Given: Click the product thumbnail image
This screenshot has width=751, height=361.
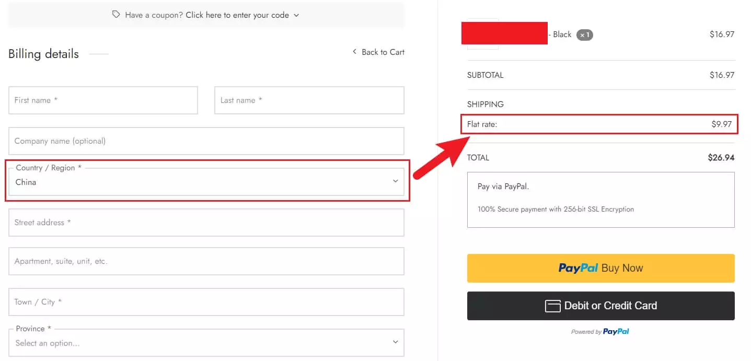Looking at the screenshot, I should (482, 34).
